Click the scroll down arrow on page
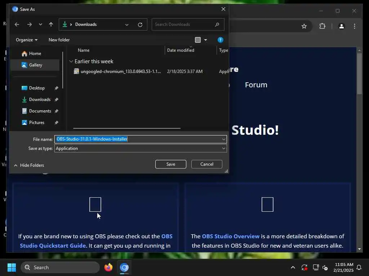This screenshot has height=276, width=369. [x=359, y=249]
